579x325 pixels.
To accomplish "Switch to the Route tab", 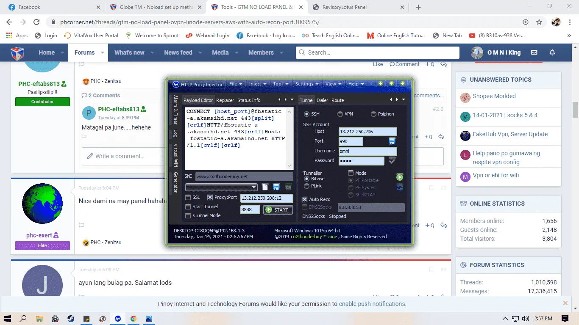I will click(x=338, y=100).
